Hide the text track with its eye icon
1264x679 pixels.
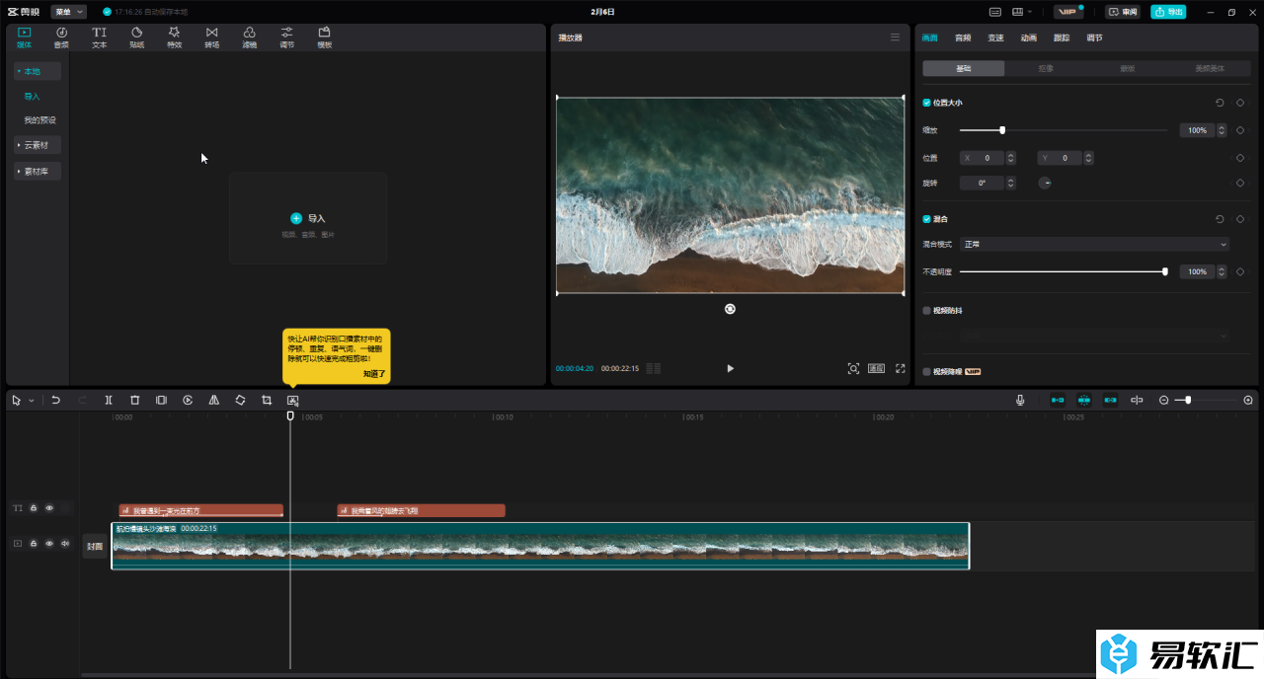[49, 508]
